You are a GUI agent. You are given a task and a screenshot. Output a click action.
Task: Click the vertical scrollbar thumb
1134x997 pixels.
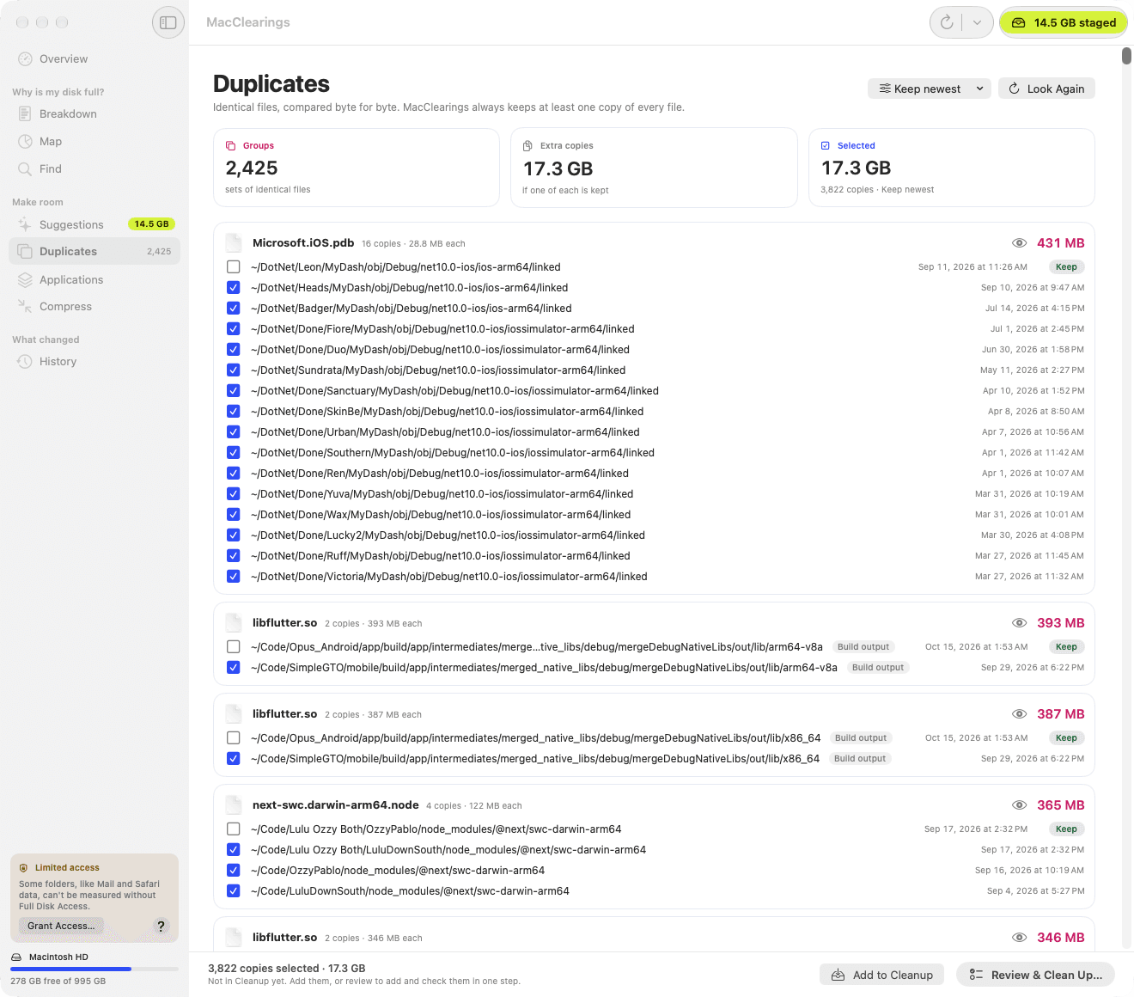(x=1126, y=56)
